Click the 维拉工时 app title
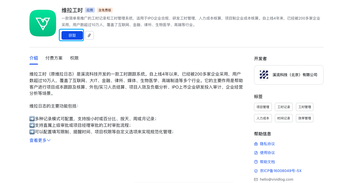Image resolution: width=339 pixels, height=183 pixels. (x=72, y=10)
